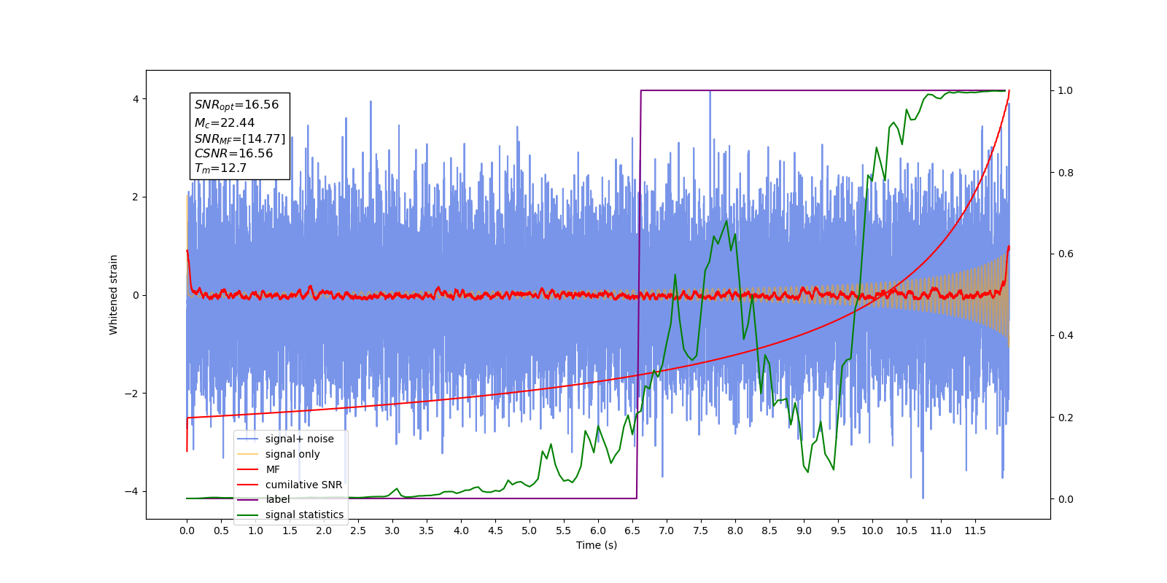Click the M_c=22.44 annotation text
The width and height of the screenshot is (1167, 583).
pyautogui.click(x=225, y=123)
